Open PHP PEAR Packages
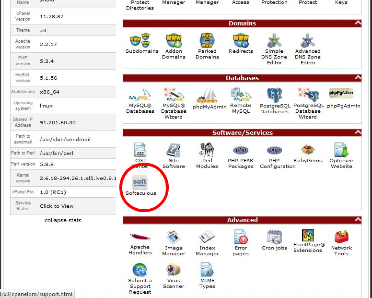This screenshot has width=372, height=298. [241, 157]
